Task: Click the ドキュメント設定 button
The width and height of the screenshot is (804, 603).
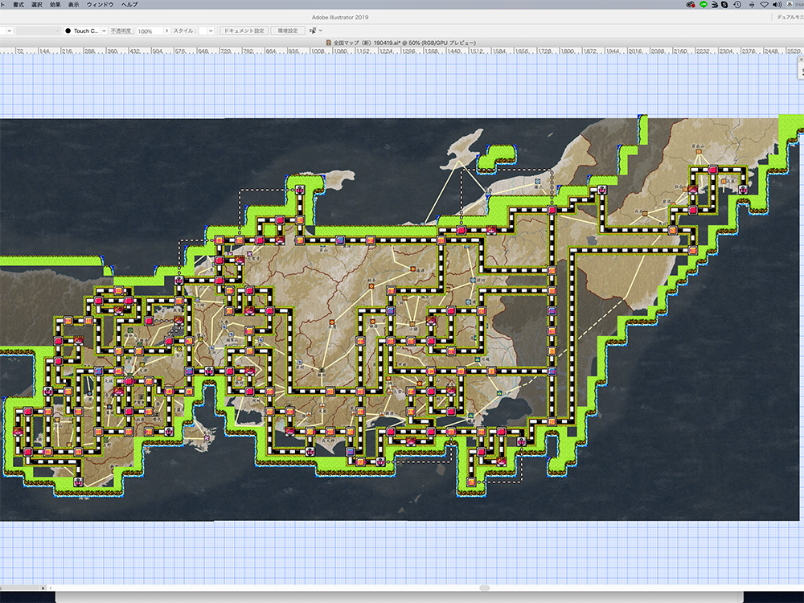Action: (x=243, y=31)
